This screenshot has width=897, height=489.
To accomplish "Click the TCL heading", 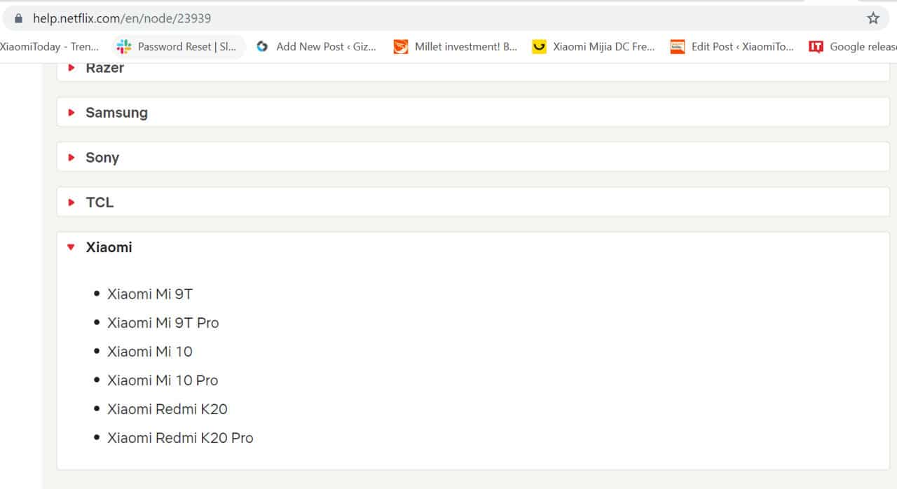I will (x=100, y=202).
